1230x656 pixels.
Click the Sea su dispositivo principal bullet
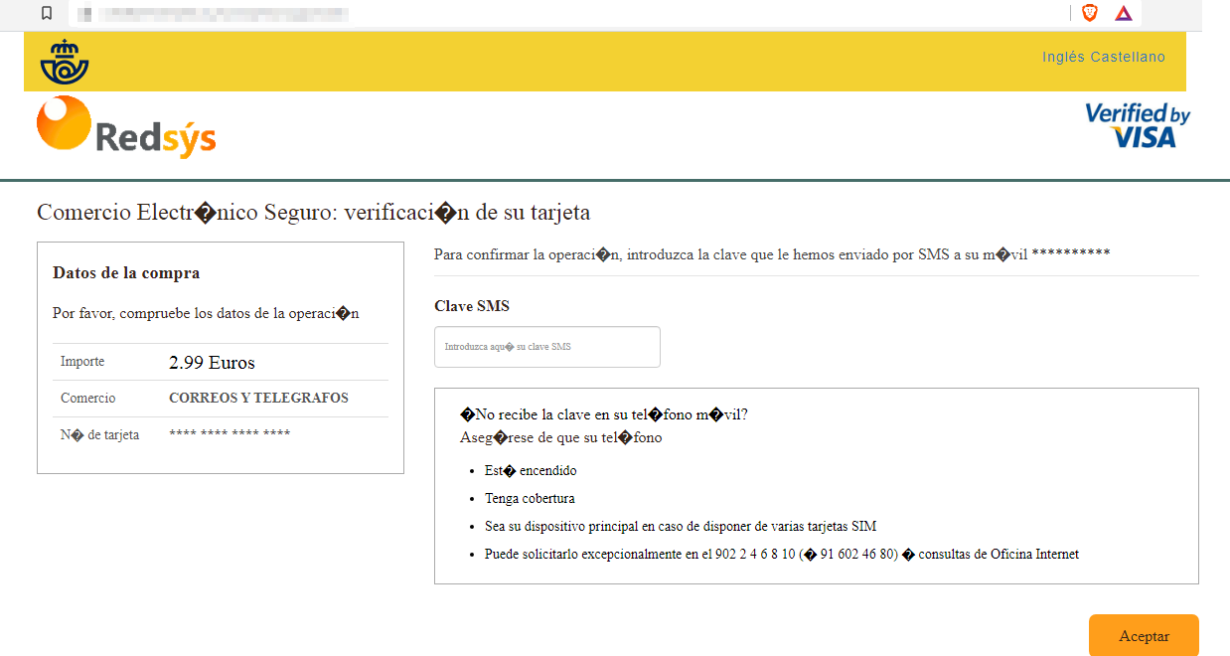click(680, 526)
